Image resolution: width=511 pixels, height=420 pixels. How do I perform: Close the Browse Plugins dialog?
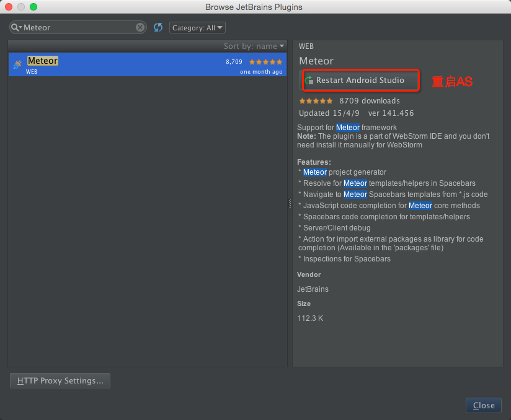(x=484, y=405)
